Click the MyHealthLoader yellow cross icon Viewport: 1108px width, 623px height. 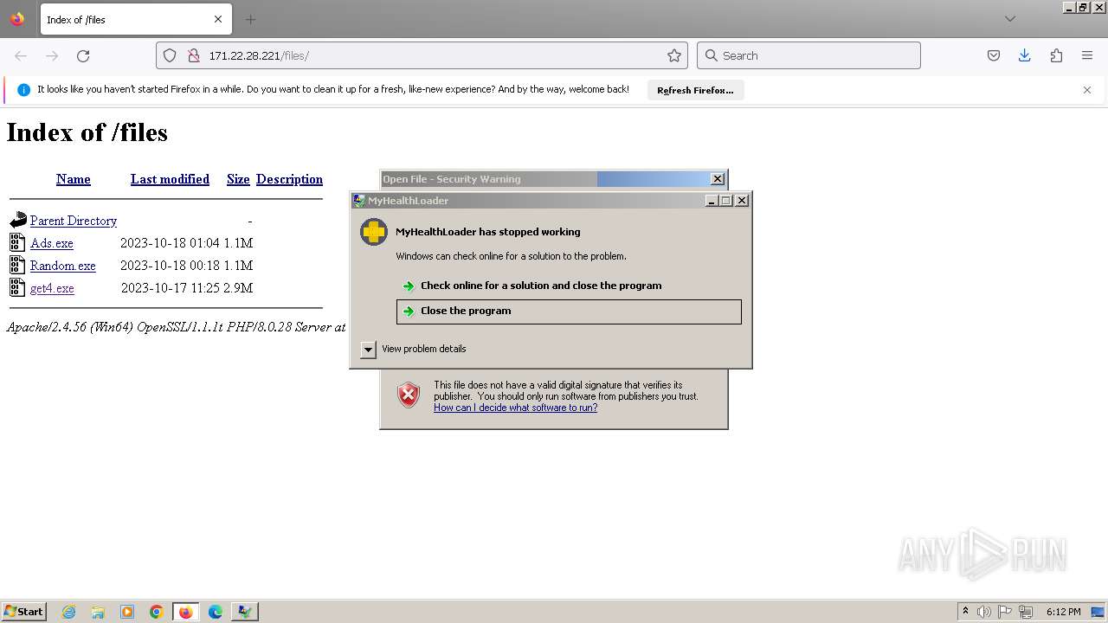(x=374, y=232)
